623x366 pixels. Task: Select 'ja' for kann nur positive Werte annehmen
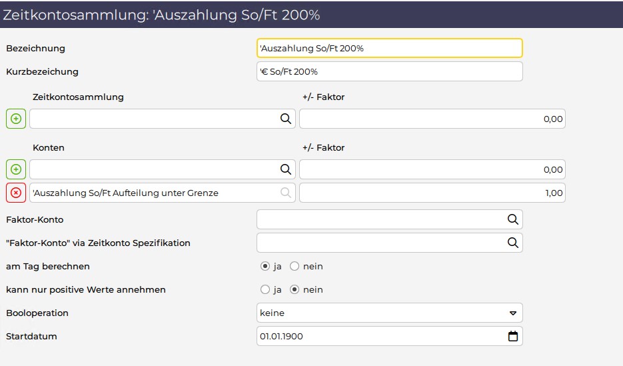pyautogui.click(x=265, y=289)
